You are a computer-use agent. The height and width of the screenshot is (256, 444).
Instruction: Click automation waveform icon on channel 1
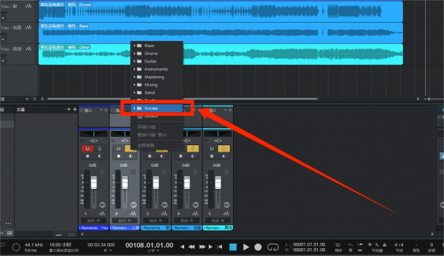pos(102,214)
